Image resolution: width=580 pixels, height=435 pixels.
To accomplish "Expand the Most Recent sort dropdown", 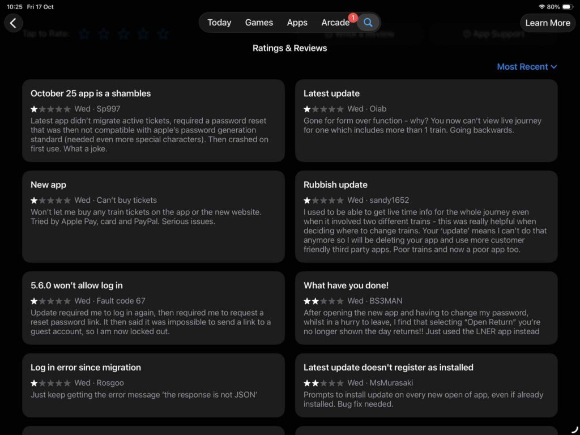I will pos(527,67).
